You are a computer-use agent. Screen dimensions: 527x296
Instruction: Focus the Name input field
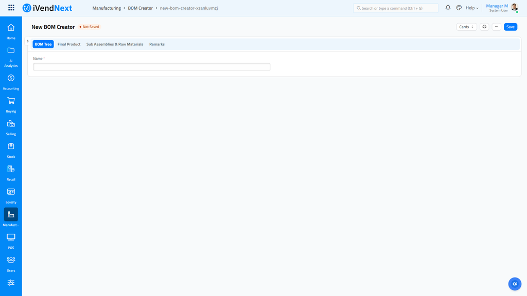pyautogui.click(x=152, y=67)
